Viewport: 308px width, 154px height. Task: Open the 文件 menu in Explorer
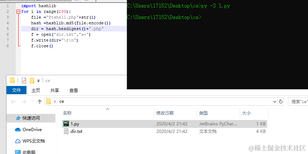(16, 90)
